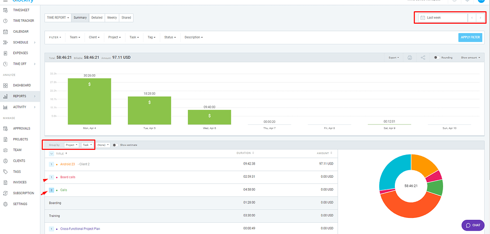
Task: Open the Team filter dropdown
Action: [75, 37]
